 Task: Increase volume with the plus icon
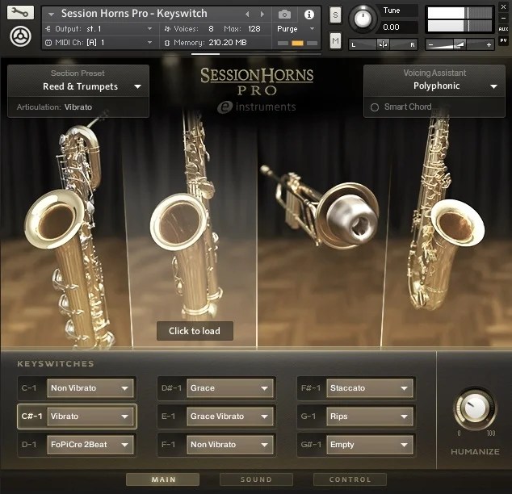[x=489, y=44]
